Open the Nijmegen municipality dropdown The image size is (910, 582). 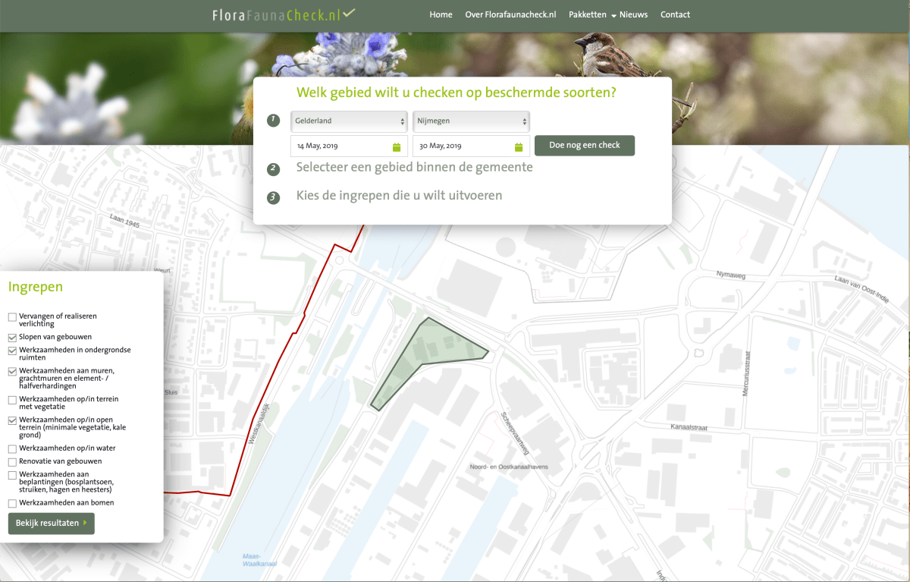click(x=471, y=121)
